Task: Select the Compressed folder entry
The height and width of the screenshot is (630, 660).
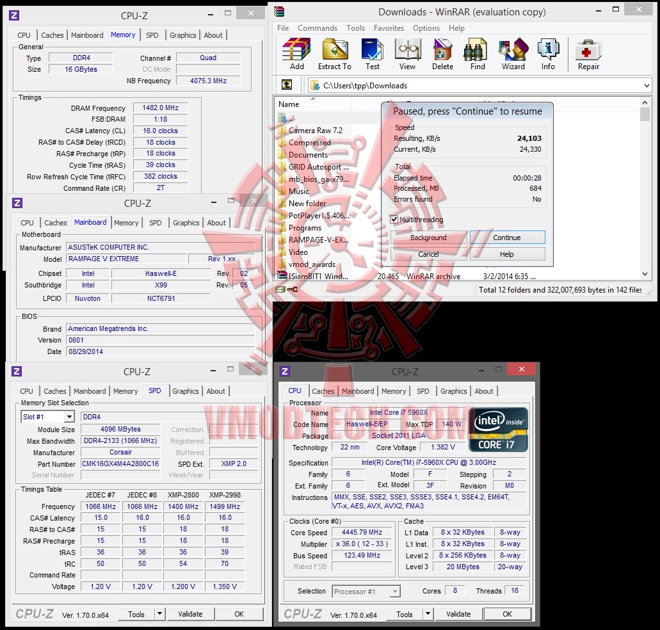Action: (x=309, y=143)
